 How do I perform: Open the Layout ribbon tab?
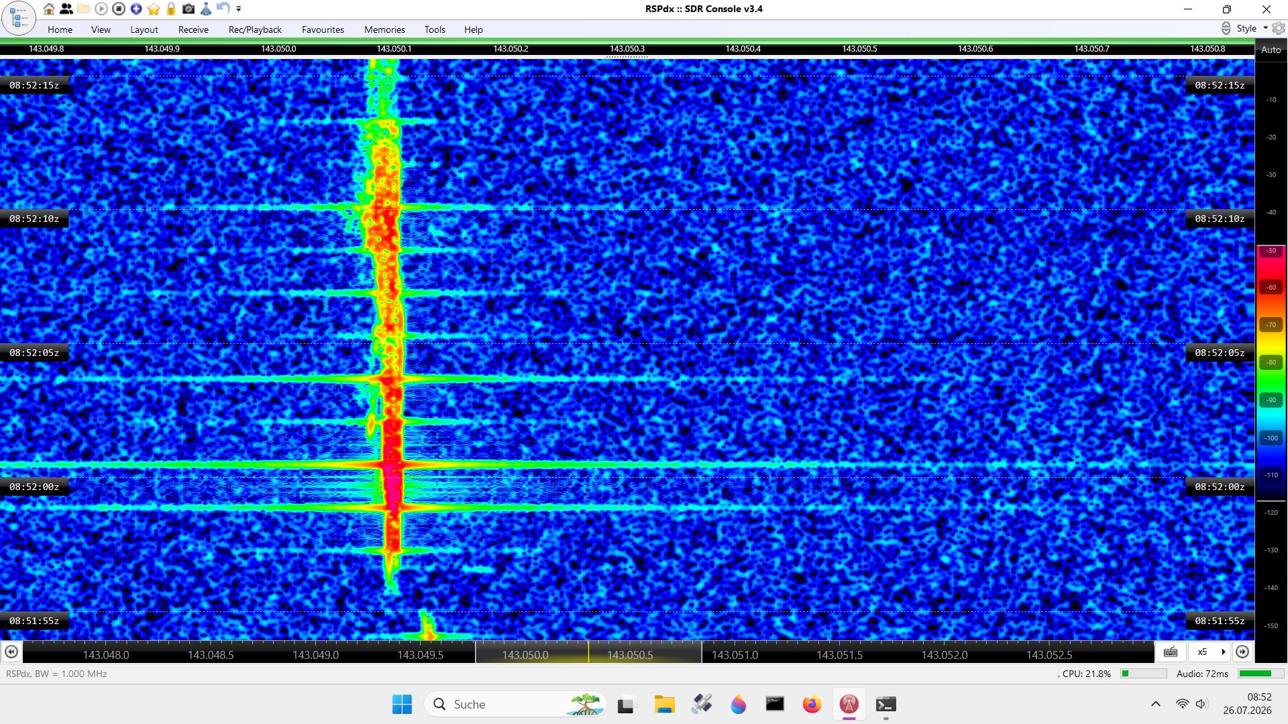tap(144, 29)
